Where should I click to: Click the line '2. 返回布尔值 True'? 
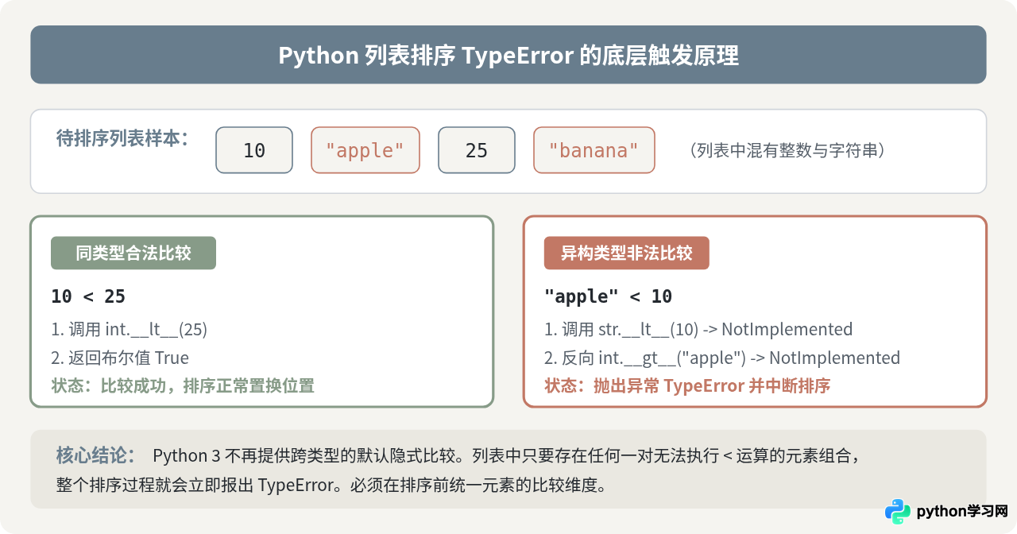tap(120, 358)
